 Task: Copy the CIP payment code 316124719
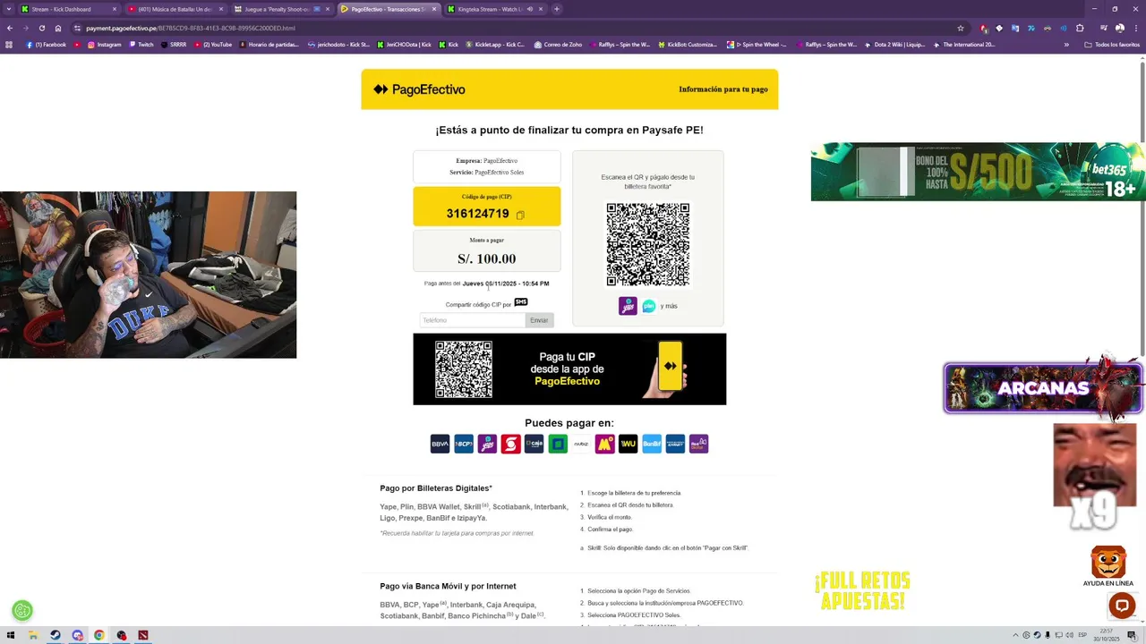click(520, 215)
